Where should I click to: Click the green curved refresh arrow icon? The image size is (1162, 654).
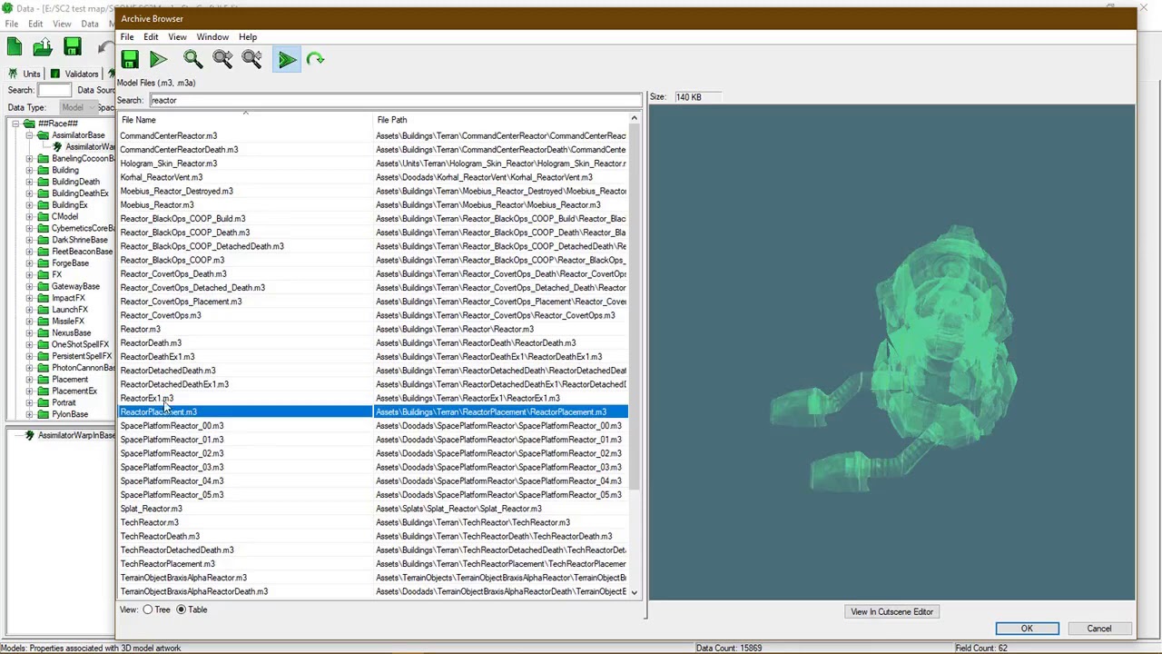315,59
